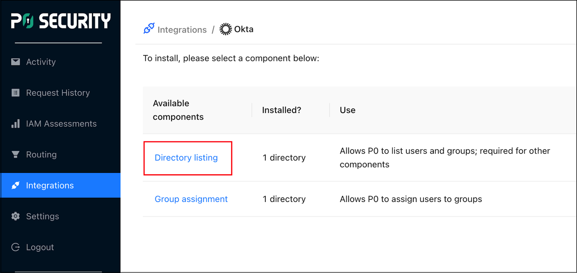Go back to Integrations breadcrumb
Image resolution: width=577 pixels, height=273 pixels.
182,29
